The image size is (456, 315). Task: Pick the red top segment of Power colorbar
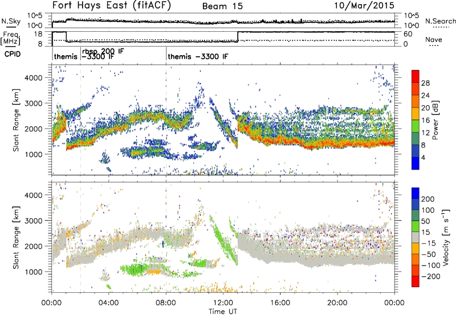point(416,77)
